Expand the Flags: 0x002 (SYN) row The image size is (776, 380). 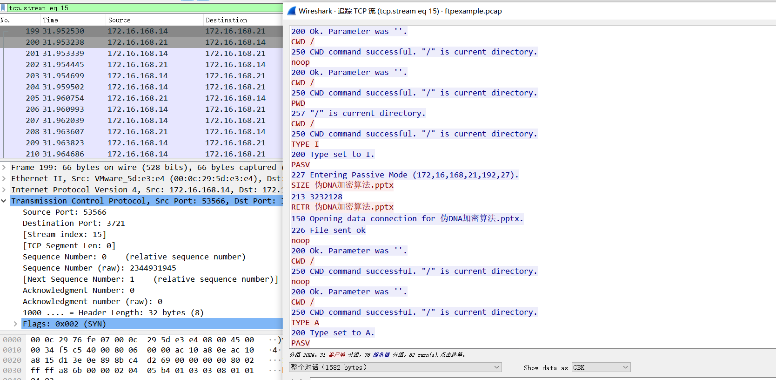[x=15, y=324]
